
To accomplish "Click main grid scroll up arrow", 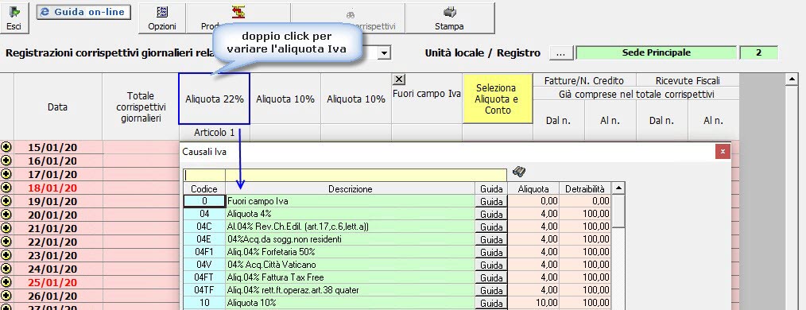I will pos(792,79).
